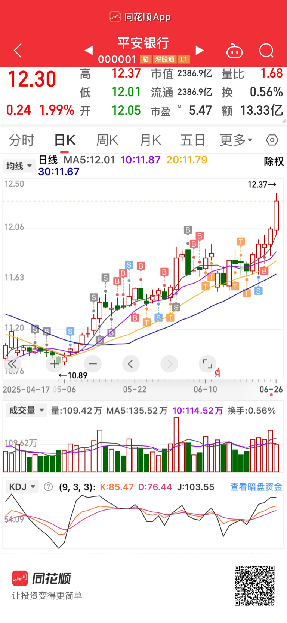
Task: Tap the 06-26 date label
Action: tap(271, 390)
